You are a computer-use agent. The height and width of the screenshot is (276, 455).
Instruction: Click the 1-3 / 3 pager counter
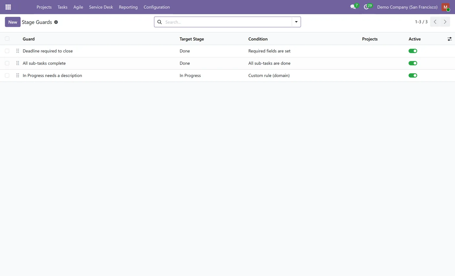pos(421,22)
